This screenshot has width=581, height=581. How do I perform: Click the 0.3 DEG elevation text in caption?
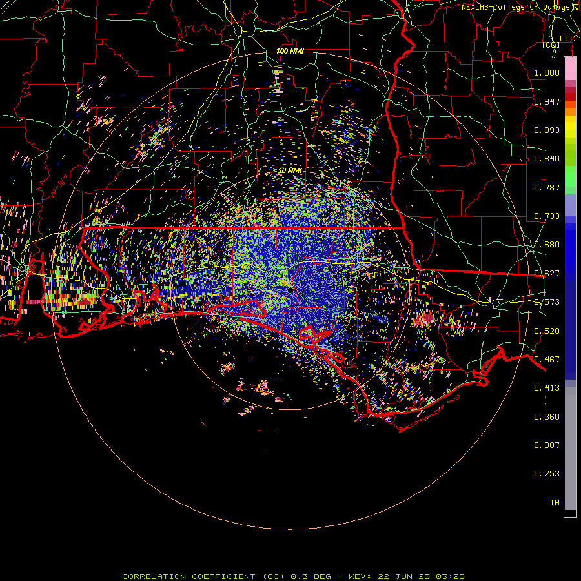pyautogui.click(x=311, y=576)
